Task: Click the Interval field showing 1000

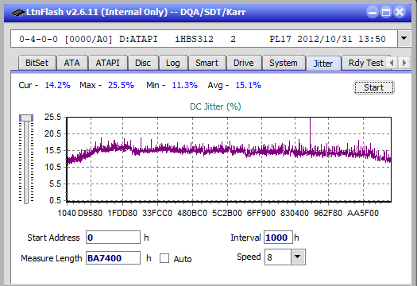Action: [x=278, y=238]
